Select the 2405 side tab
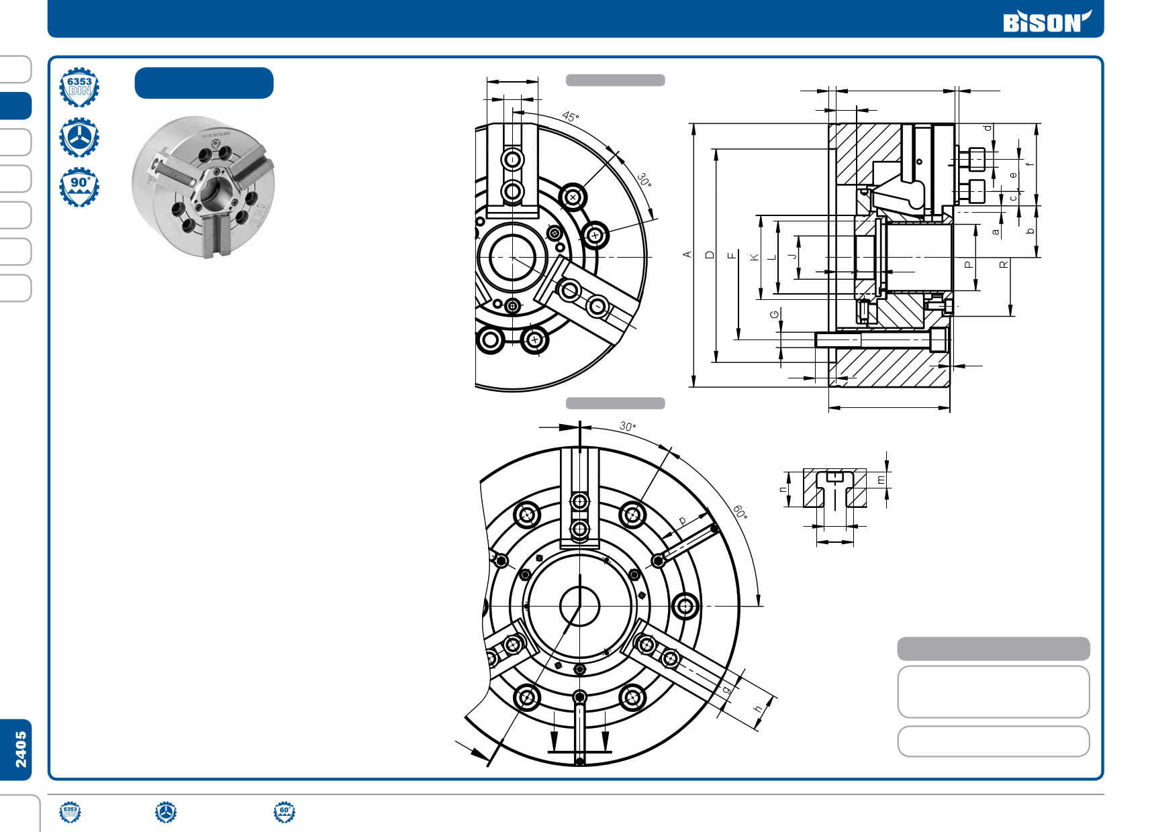This screenshot has width=1150, height=832. click(17, 749)
